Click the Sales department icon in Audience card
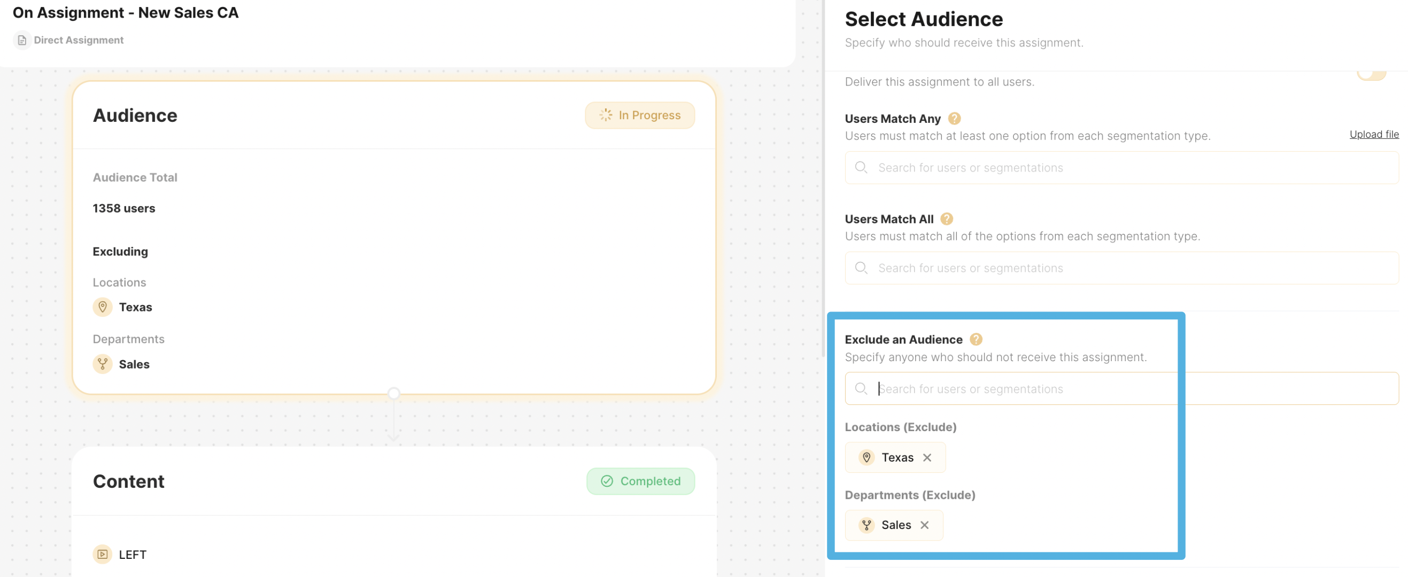1408x577 pixels. click(x=102, y=364)
